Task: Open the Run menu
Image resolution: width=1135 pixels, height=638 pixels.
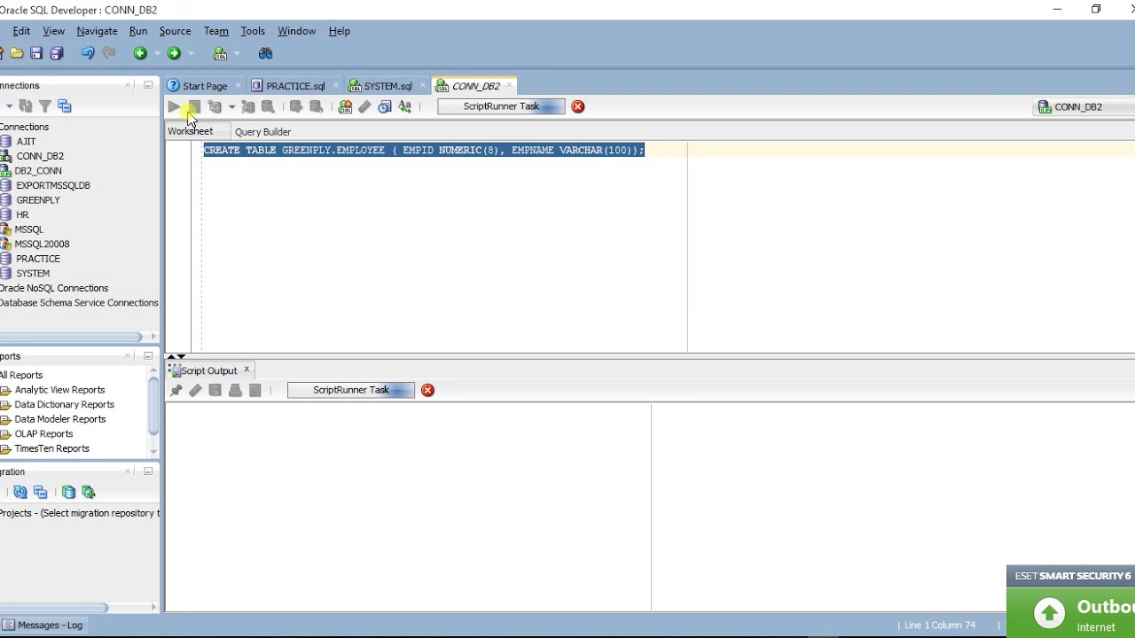Action: click(x=138, y=31)
